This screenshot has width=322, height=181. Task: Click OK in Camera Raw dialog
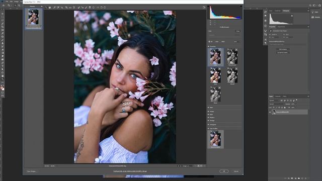coord(224,171)
